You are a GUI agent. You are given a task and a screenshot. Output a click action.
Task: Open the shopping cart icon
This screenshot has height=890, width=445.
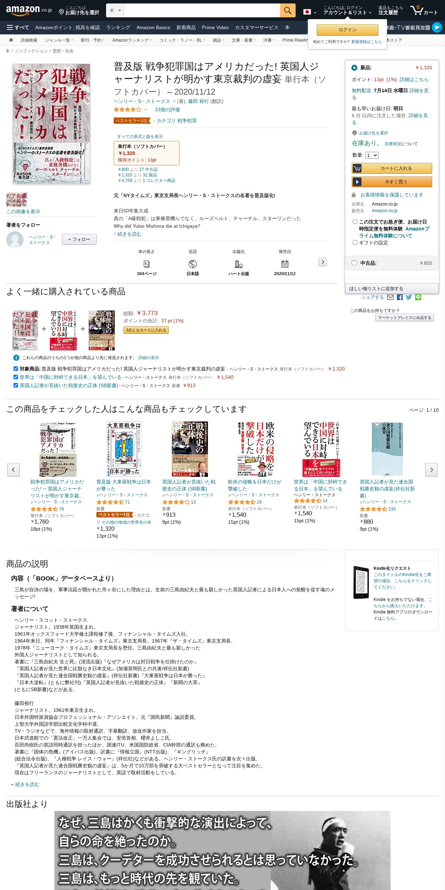point(424,10)
